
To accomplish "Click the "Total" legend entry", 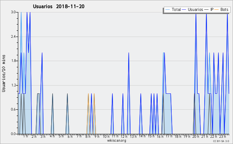I will pos(176,9).
